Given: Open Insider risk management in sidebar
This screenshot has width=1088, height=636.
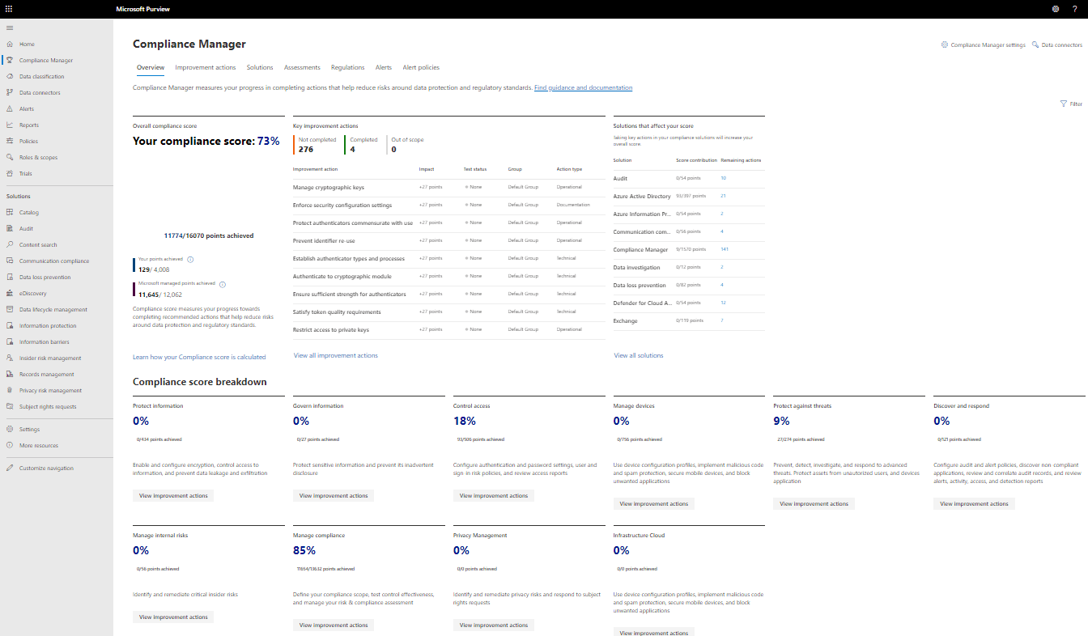Looking at the screenshot, I should [50, 358].
